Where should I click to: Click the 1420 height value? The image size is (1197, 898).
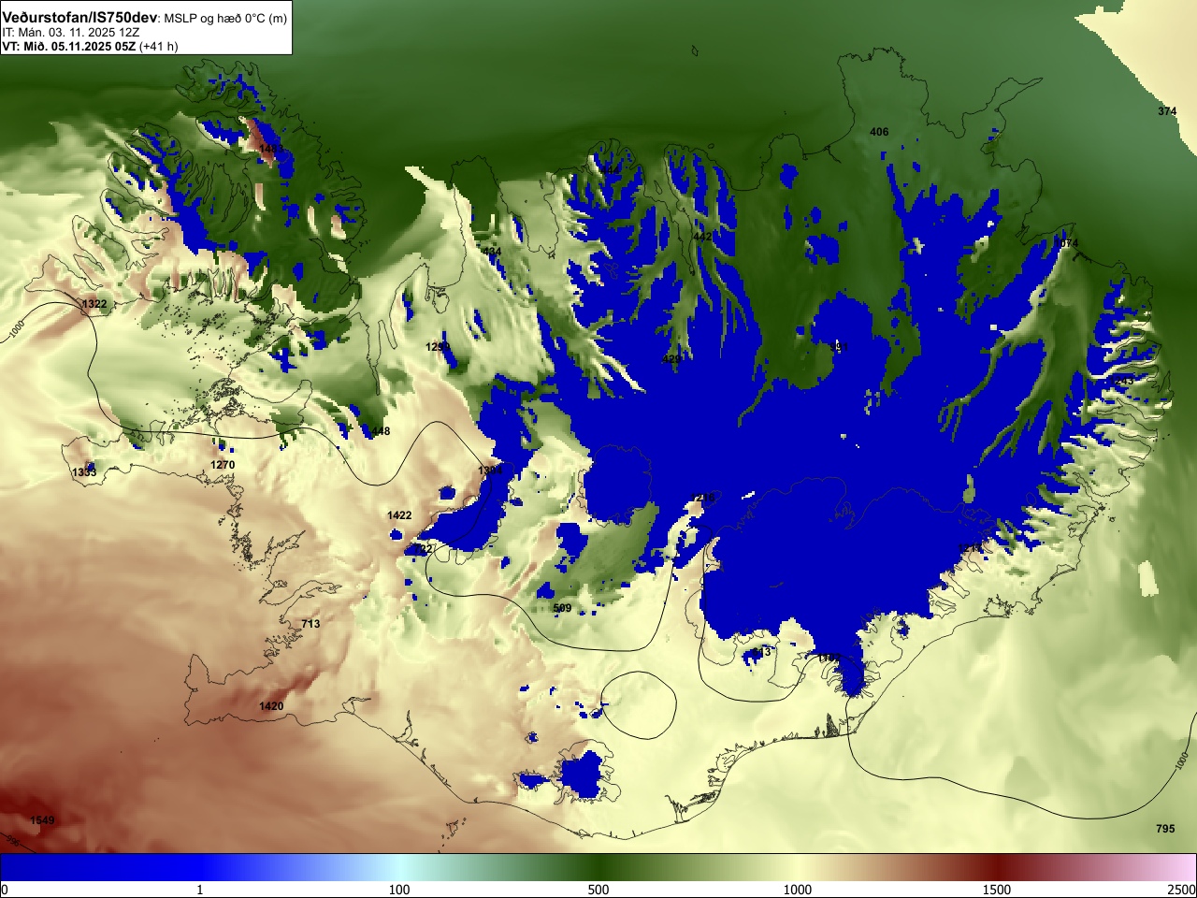pos(271,706)
